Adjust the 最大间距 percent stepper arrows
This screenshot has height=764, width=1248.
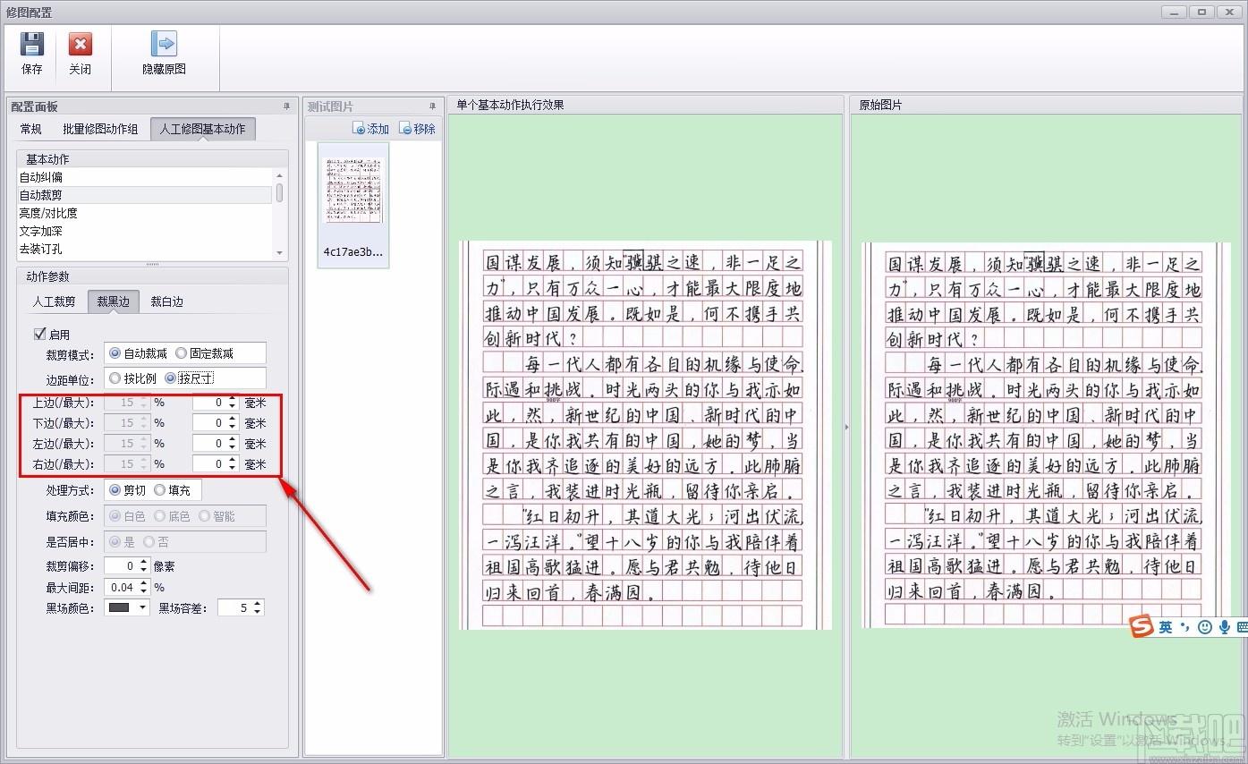143,588
